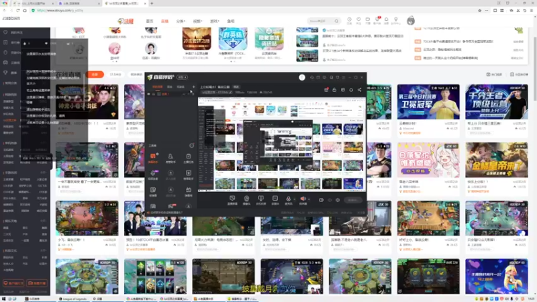Select 直播 in Douyu navigation
Viewport: 537px width, 302px height.
tap(164, 21)
